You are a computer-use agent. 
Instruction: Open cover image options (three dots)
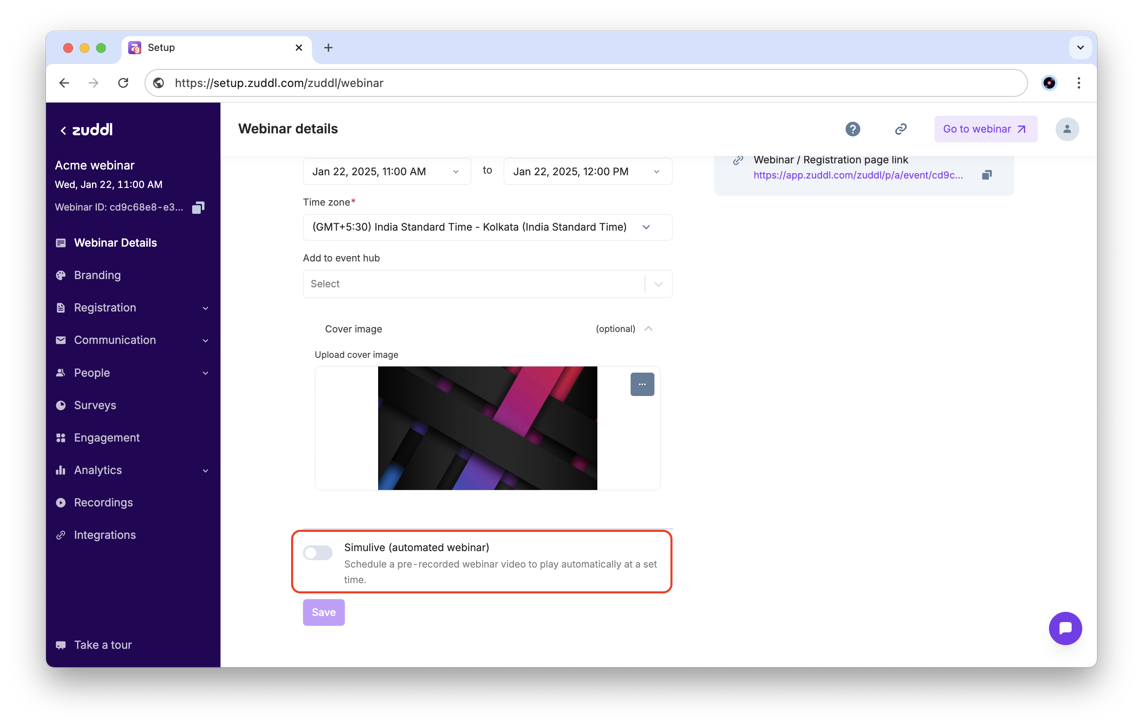click(642, 385)
